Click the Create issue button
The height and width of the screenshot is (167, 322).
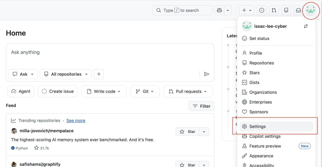pyautogui.click(x=58, y=92)
